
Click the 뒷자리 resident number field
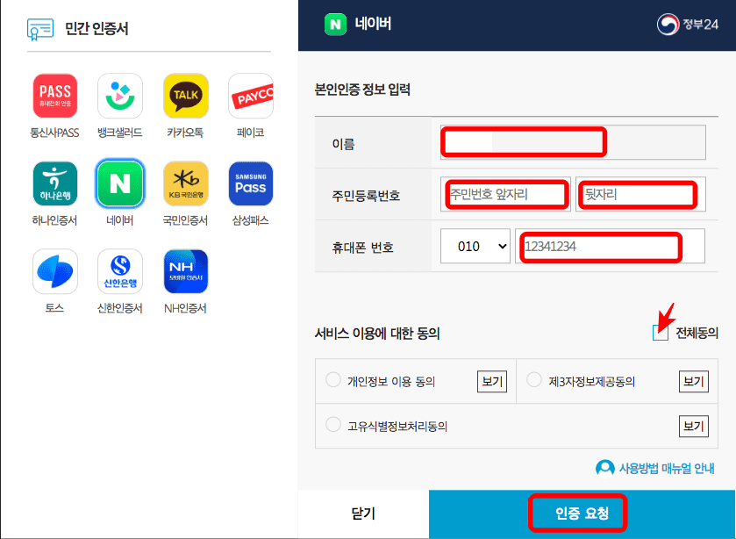[640, 194]
